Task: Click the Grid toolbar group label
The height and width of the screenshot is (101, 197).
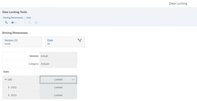Action: [28, 18]
